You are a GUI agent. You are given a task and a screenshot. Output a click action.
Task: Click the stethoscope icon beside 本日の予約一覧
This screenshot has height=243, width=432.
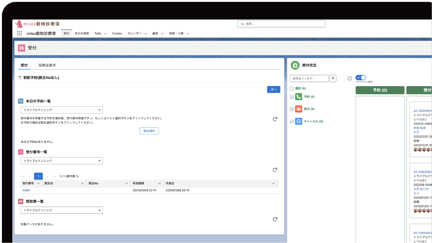(x=21, y=101)
